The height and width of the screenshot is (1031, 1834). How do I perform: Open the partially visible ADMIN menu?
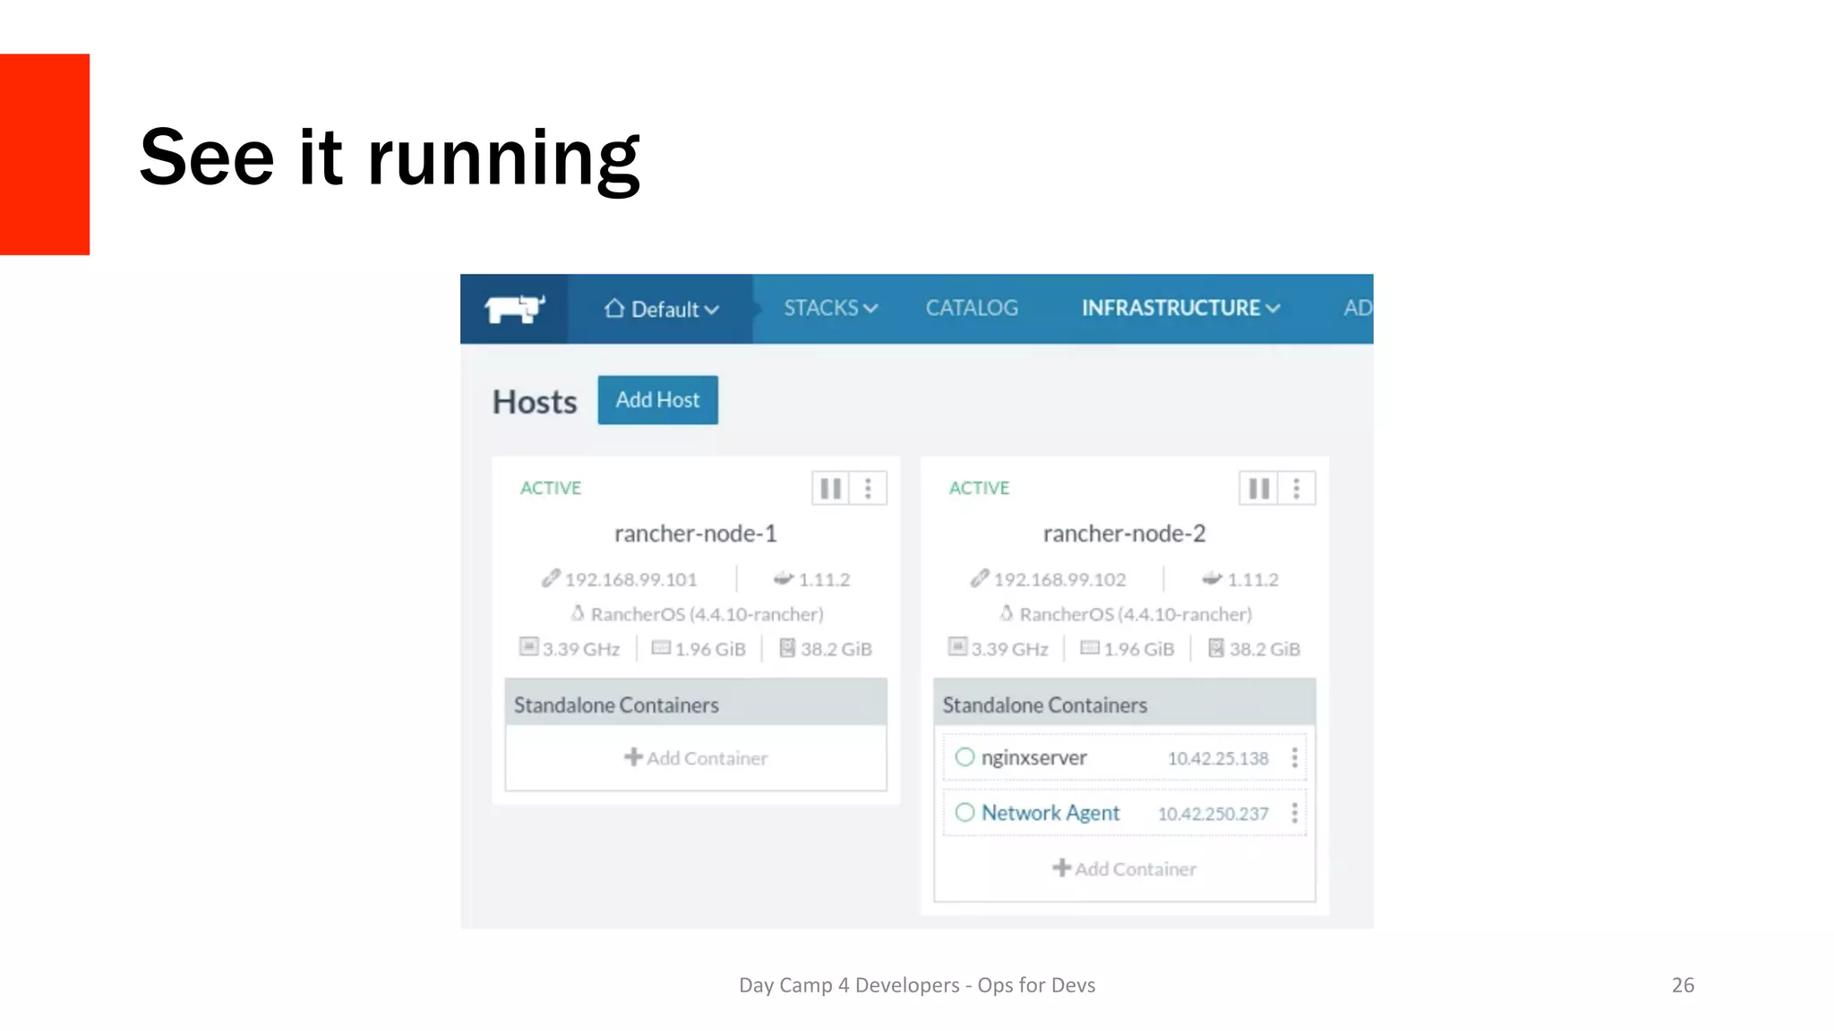click(1357, 308)
